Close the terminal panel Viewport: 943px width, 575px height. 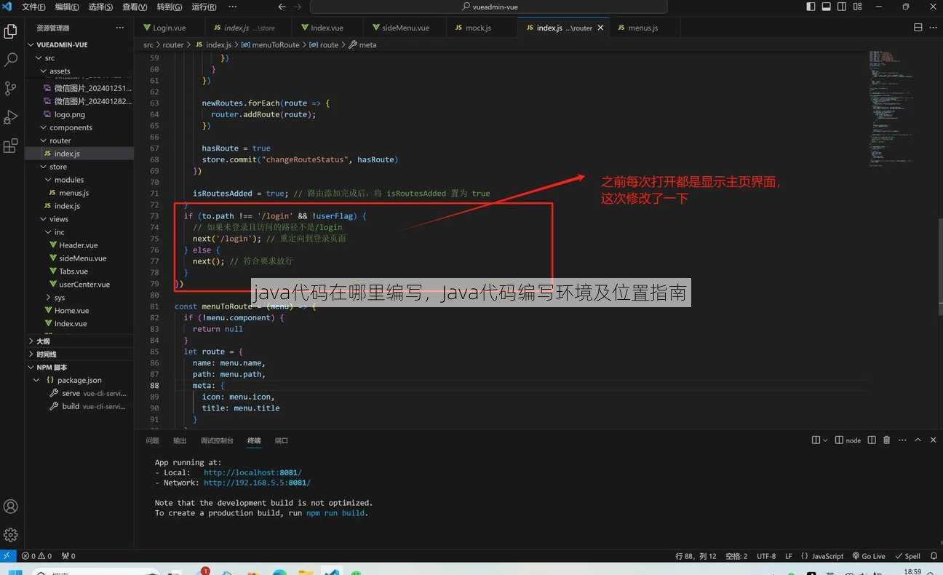(x=933, y=440)
